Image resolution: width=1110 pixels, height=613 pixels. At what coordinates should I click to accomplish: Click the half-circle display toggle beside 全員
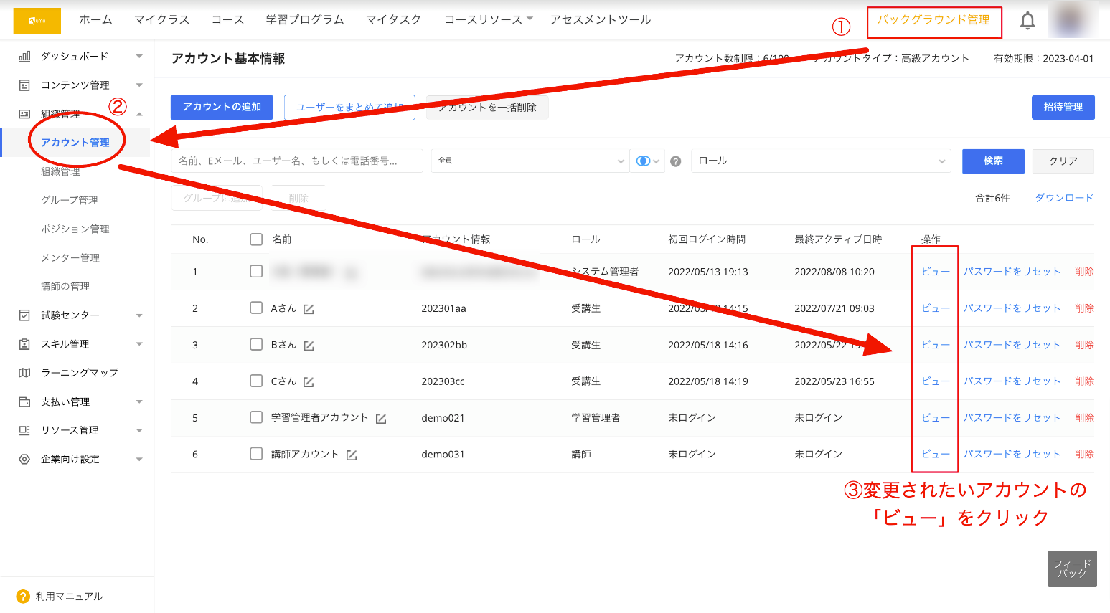[x=644, y=161]
